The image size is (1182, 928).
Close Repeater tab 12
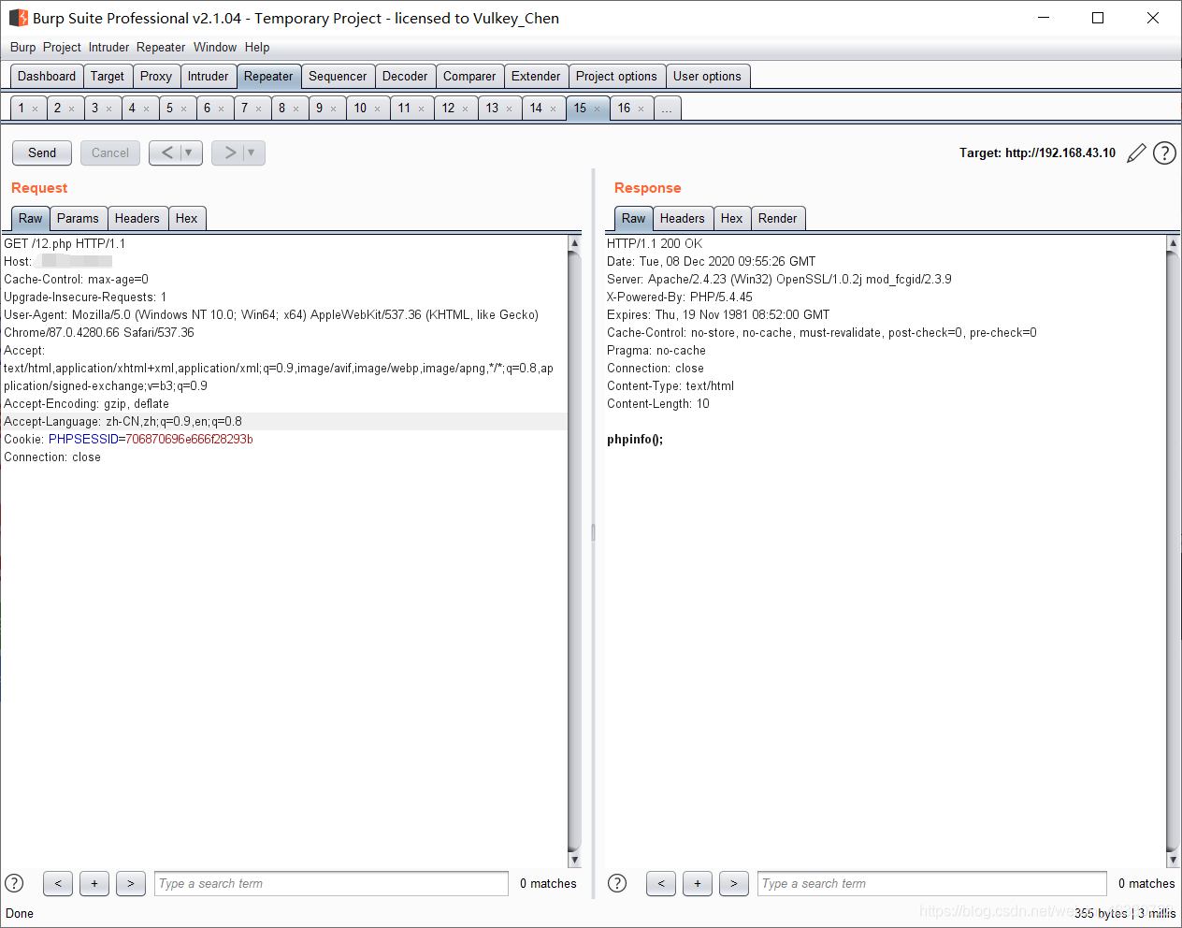pos(465,109)
